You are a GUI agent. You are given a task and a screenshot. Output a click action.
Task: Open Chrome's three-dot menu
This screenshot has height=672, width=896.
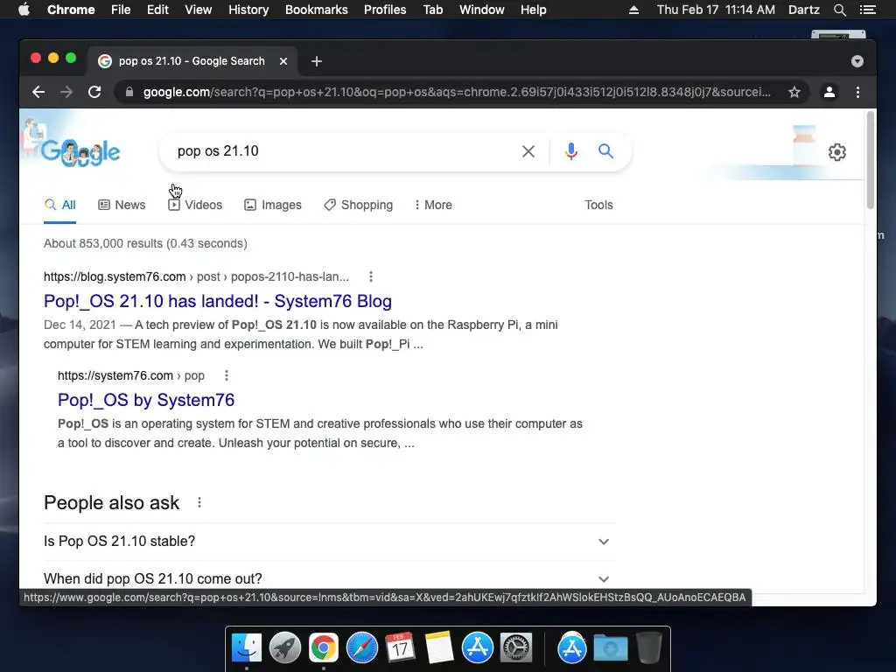(857, 92)
